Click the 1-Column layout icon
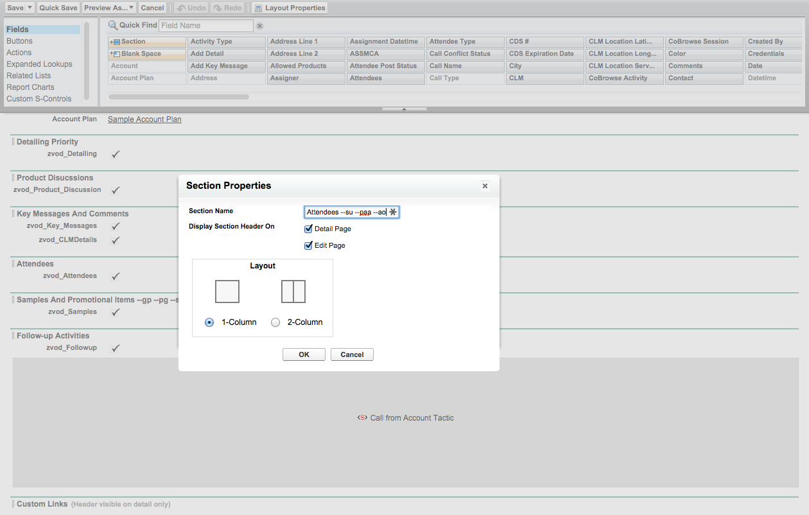 227,292
